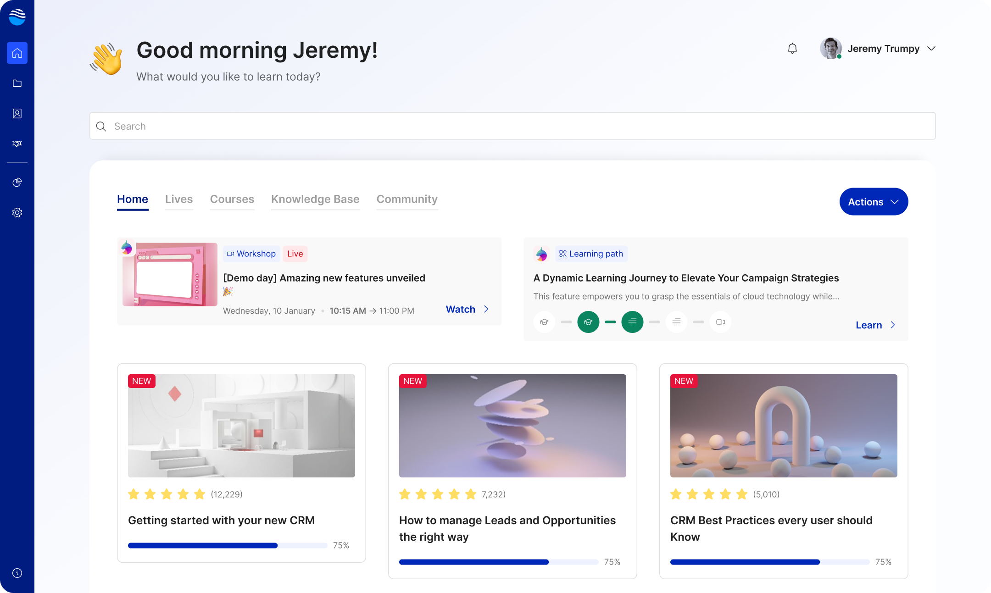Open the folder icon in sidebar
991x593 pixels.
[x=17, y=83]
